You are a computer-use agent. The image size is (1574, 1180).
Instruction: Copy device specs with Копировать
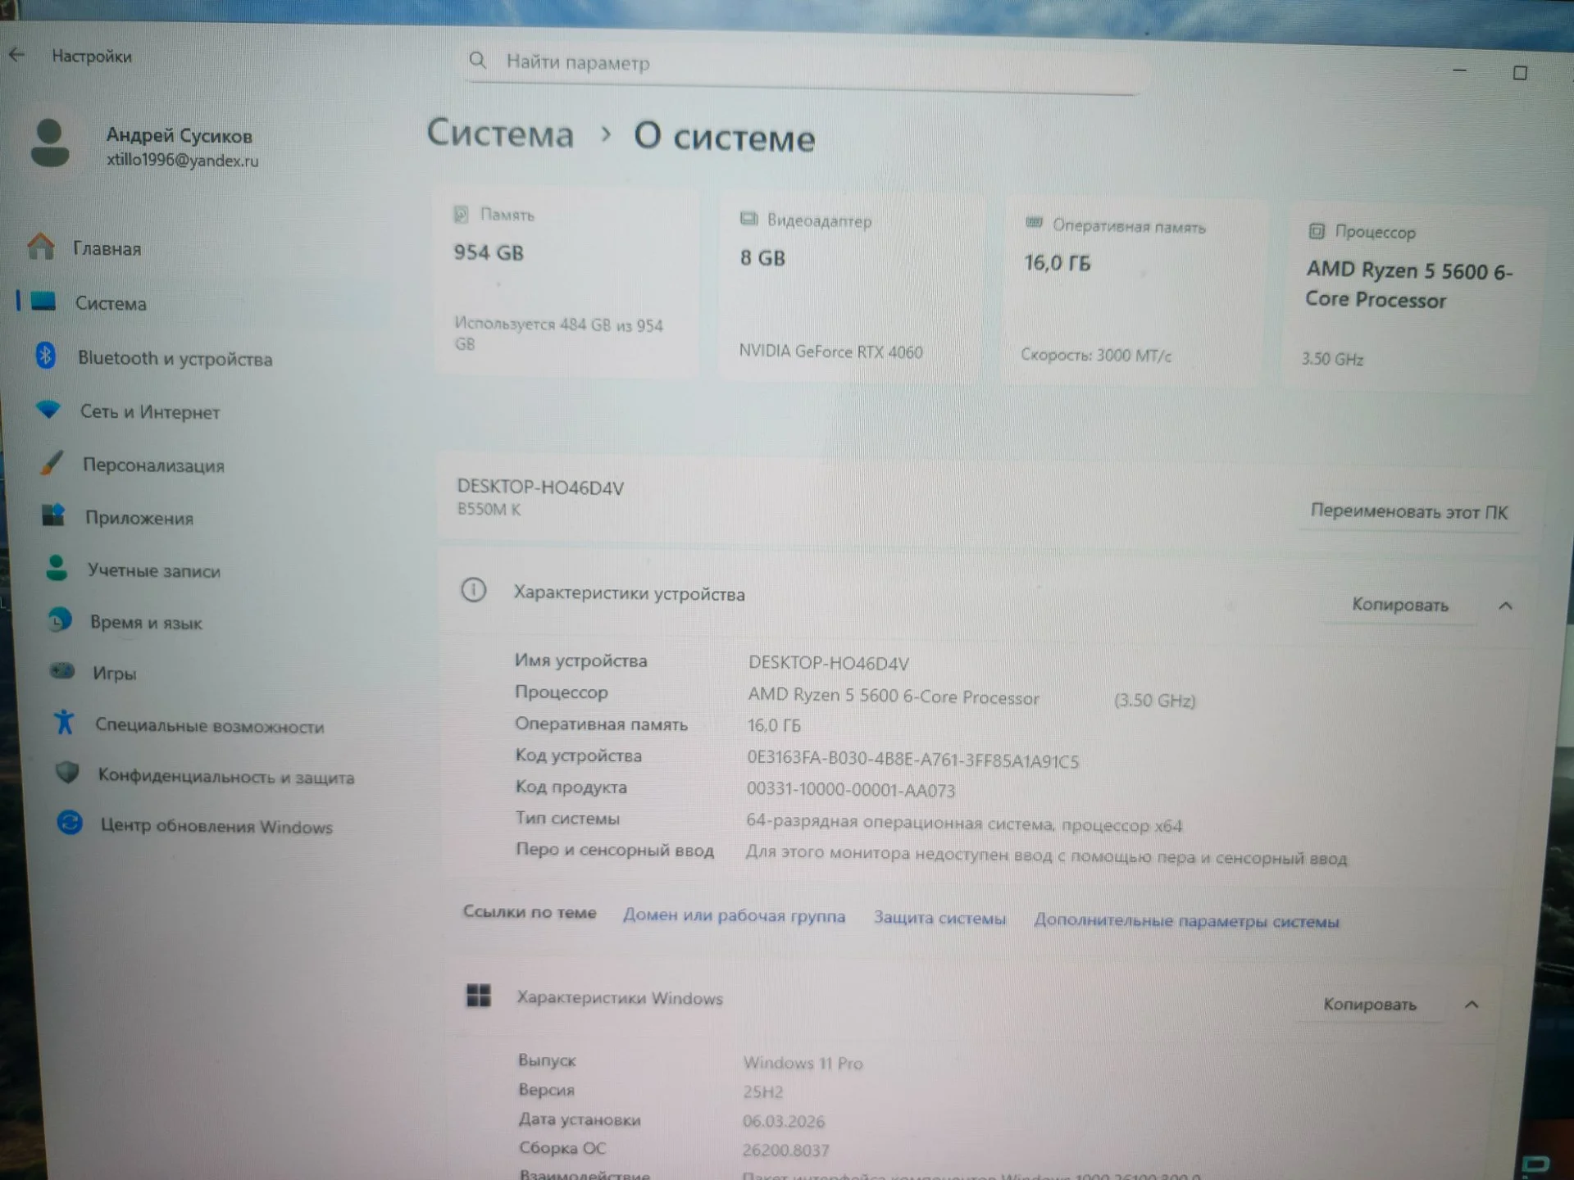[1399, 605]
